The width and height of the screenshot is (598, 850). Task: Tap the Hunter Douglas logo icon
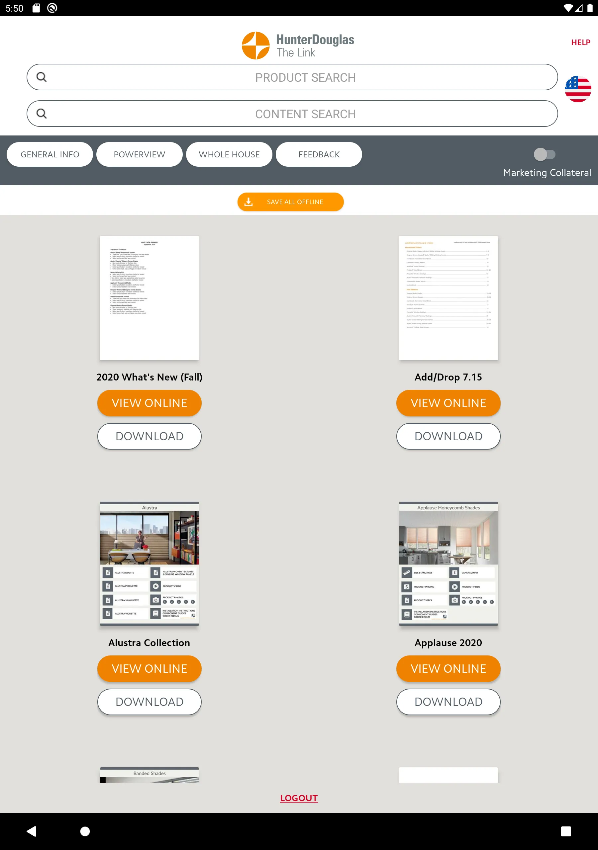coord(256,45)
